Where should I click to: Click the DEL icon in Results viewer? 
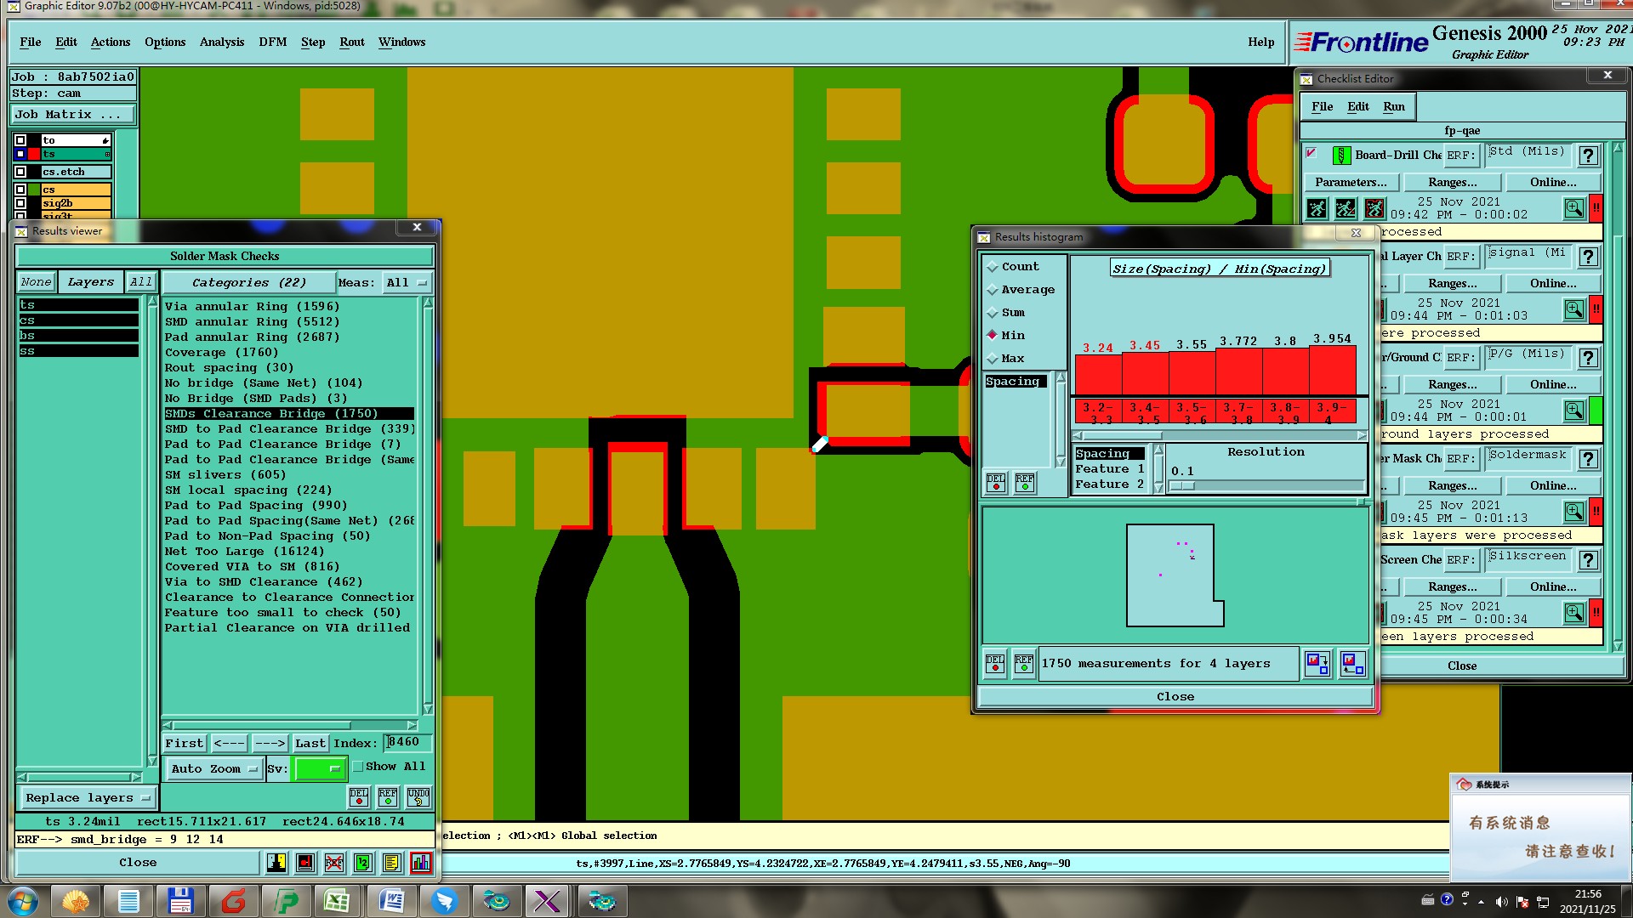tap(359, 796)
